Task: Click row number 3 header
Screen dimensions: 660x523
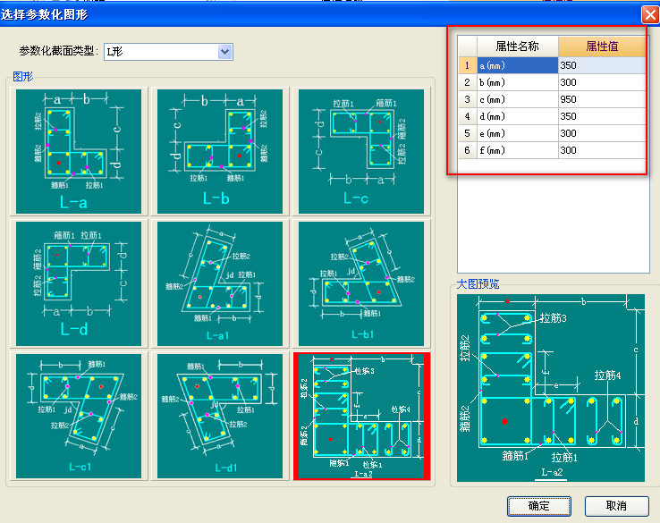Action: point(467,99)
